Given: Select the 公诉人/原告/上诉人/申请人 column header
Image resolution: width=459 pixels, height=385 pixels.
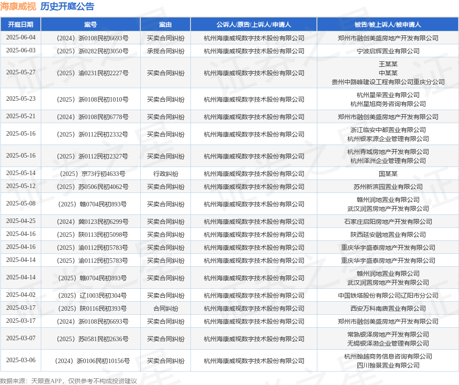Looking at the screenshot, I should click(254, 25).
